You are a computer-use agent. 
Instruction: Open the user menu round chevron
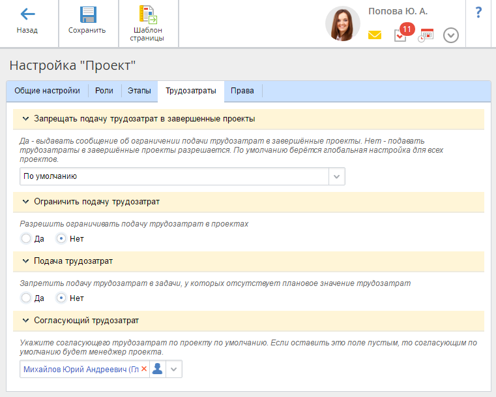tap(451, 35)
